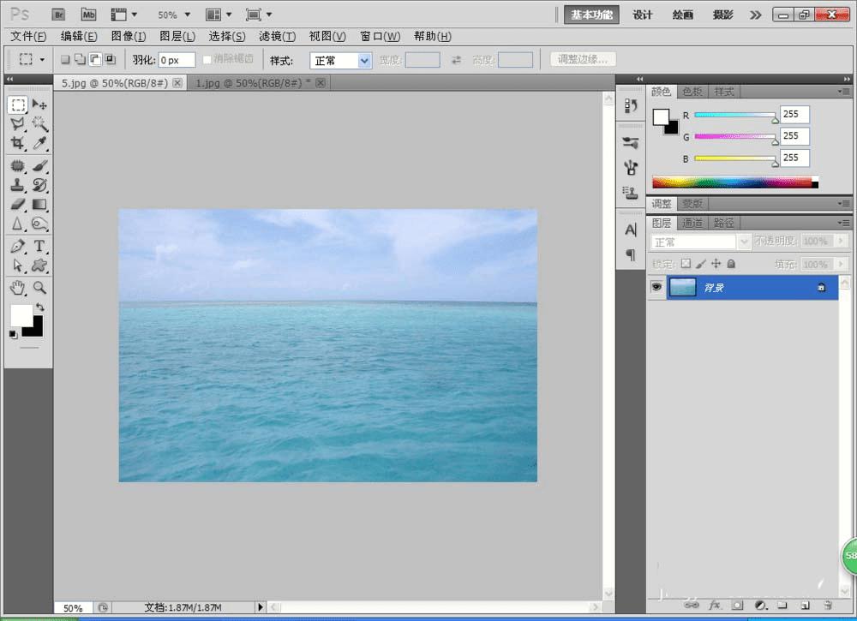Click the 基本功能 workspace button
857x621 pixels.
[x=591, y=15]
